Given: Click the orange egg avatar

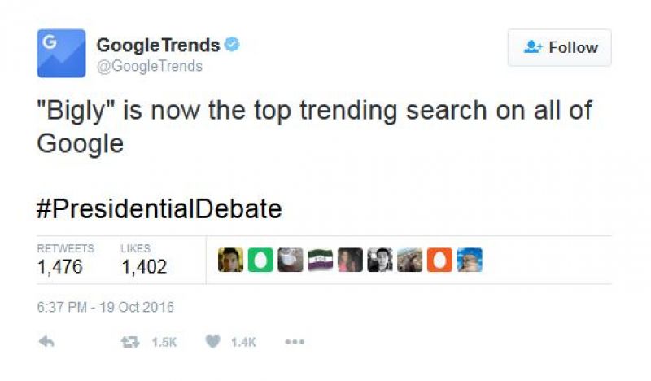Looking at the screenshot, I should (x=439, y=261).
